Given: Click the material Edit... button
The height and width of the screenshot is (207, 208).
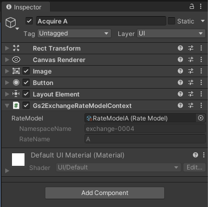Looking at the screenshot, I should click(x=194, y=167).
